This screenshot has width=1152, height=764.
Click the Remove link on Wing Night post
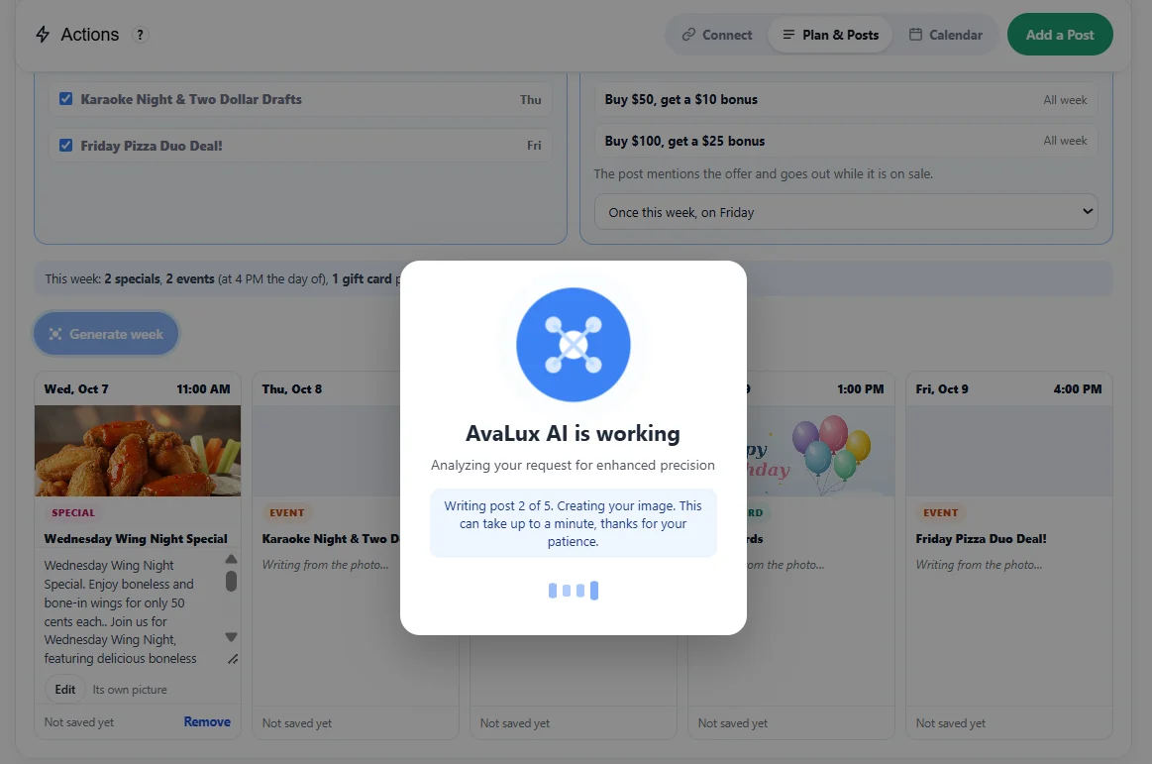(207, 722)
